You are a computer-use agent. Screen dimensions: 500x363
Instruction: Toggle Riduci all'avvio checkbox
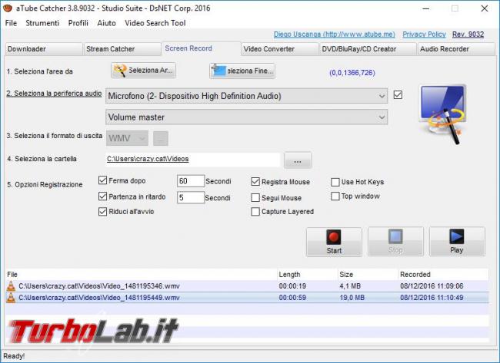tap(102, 211)
